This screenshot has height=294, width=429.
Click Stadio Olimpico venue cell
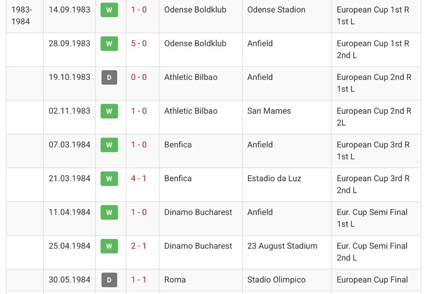(x=287, y=280)
